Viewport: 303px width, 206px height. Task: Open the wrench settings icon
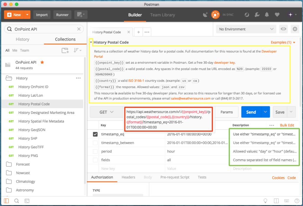tap(257, 15)
